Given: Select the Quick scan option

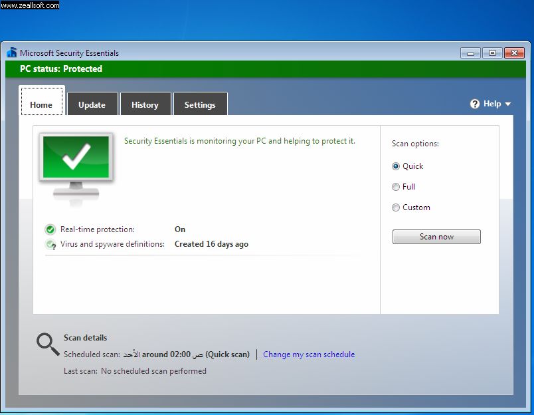Looking at the screenshot, I should point(396,166).
